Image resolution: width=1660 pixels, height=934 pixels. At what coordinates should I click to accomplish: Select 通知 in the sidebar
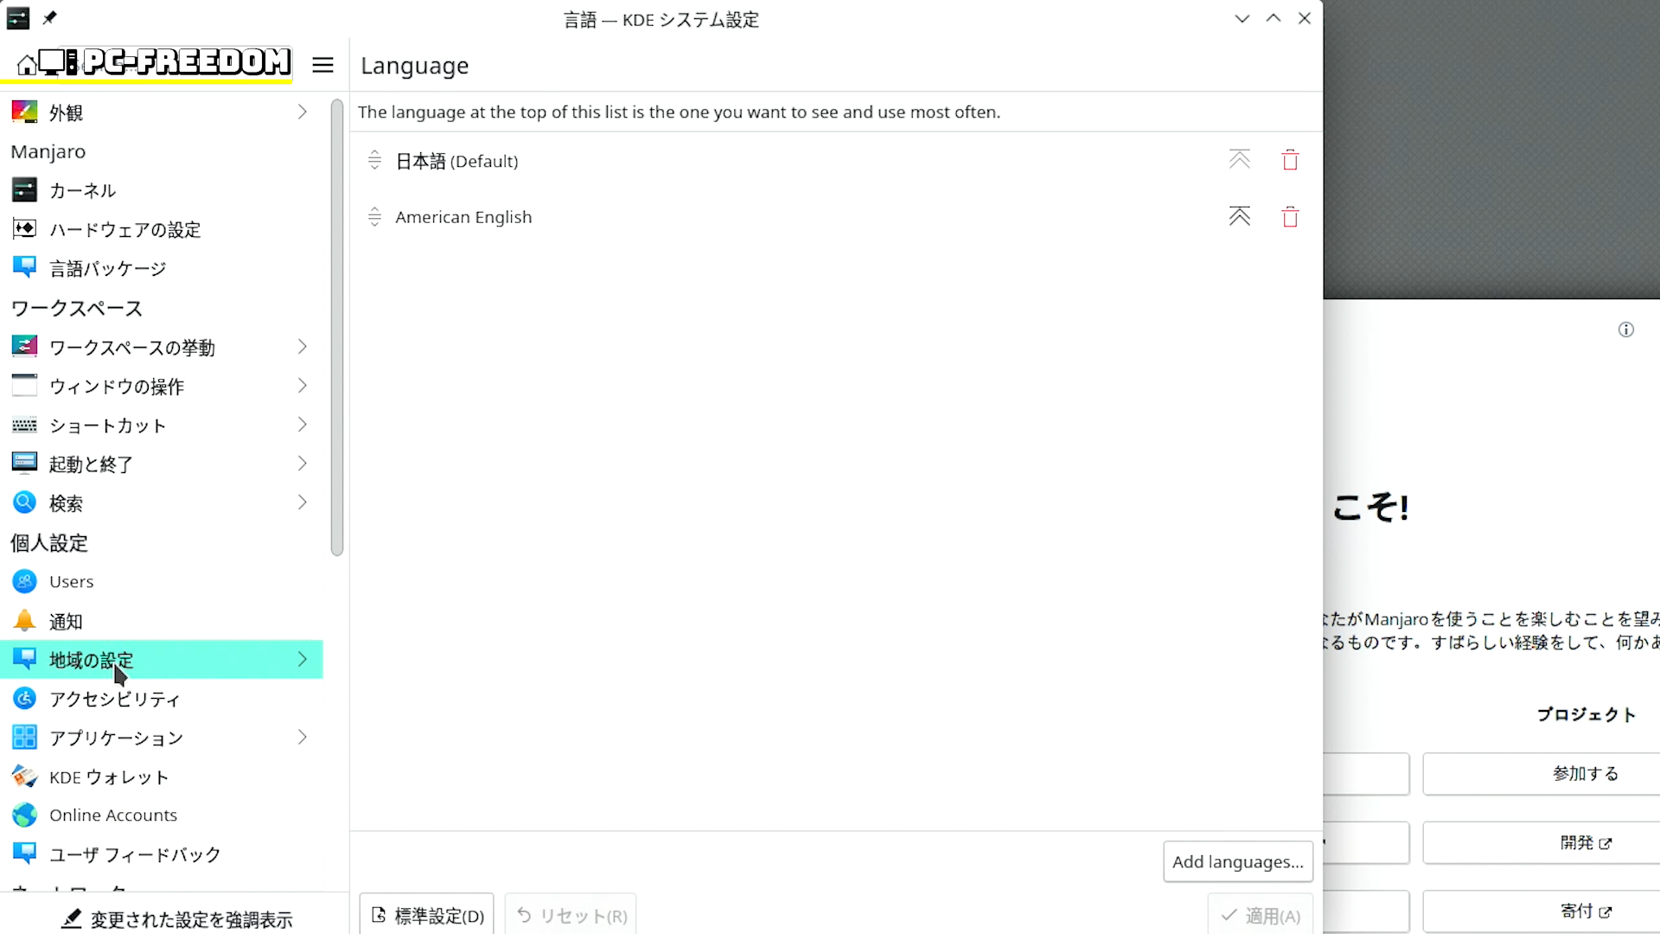click(66, 621)
